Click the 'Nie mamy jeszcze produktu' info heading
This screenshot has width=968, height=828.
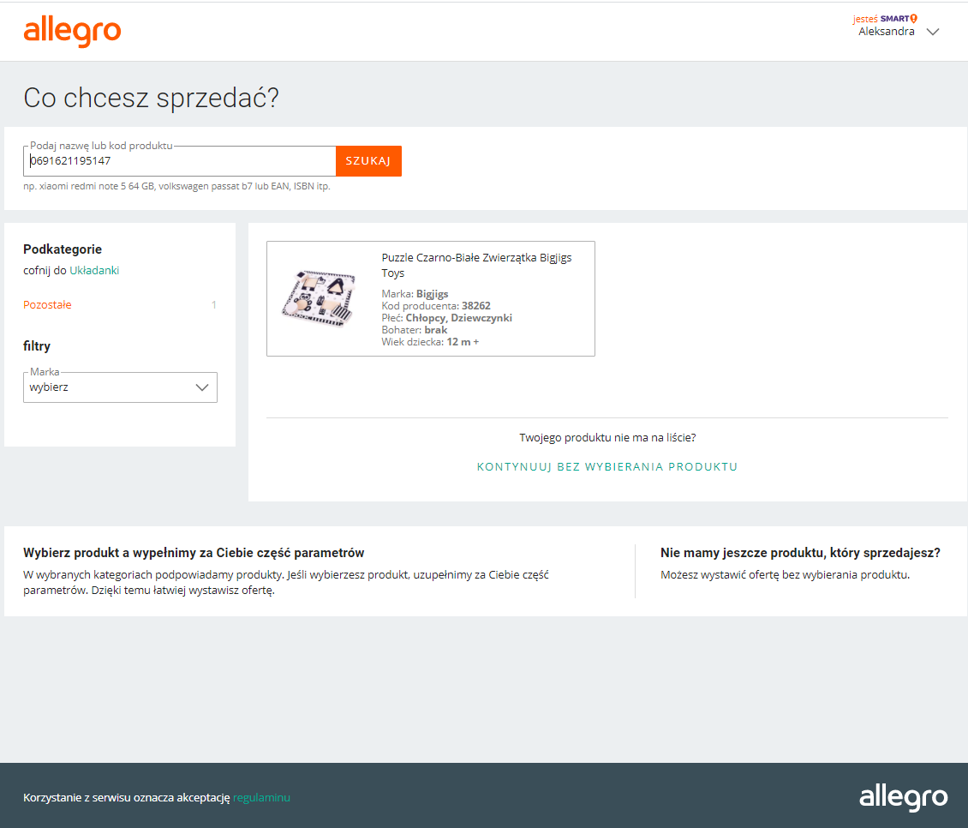[x=800, y=553]
